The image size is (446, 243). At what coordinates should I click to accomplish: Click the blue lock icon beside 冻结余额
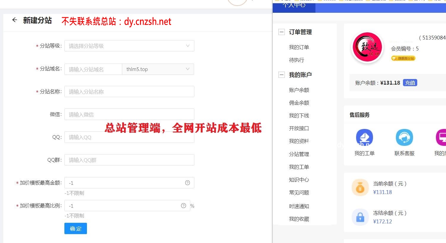point(360,217)
